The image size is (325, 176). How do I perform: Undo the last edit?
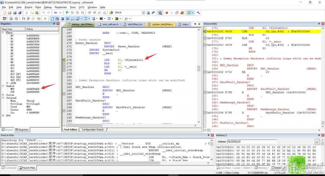(44, 13)
